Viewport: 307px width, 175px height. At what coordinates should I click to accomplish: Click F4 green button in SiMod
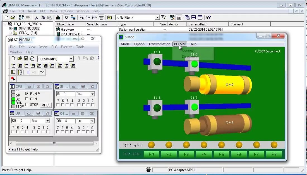(204, 154)
